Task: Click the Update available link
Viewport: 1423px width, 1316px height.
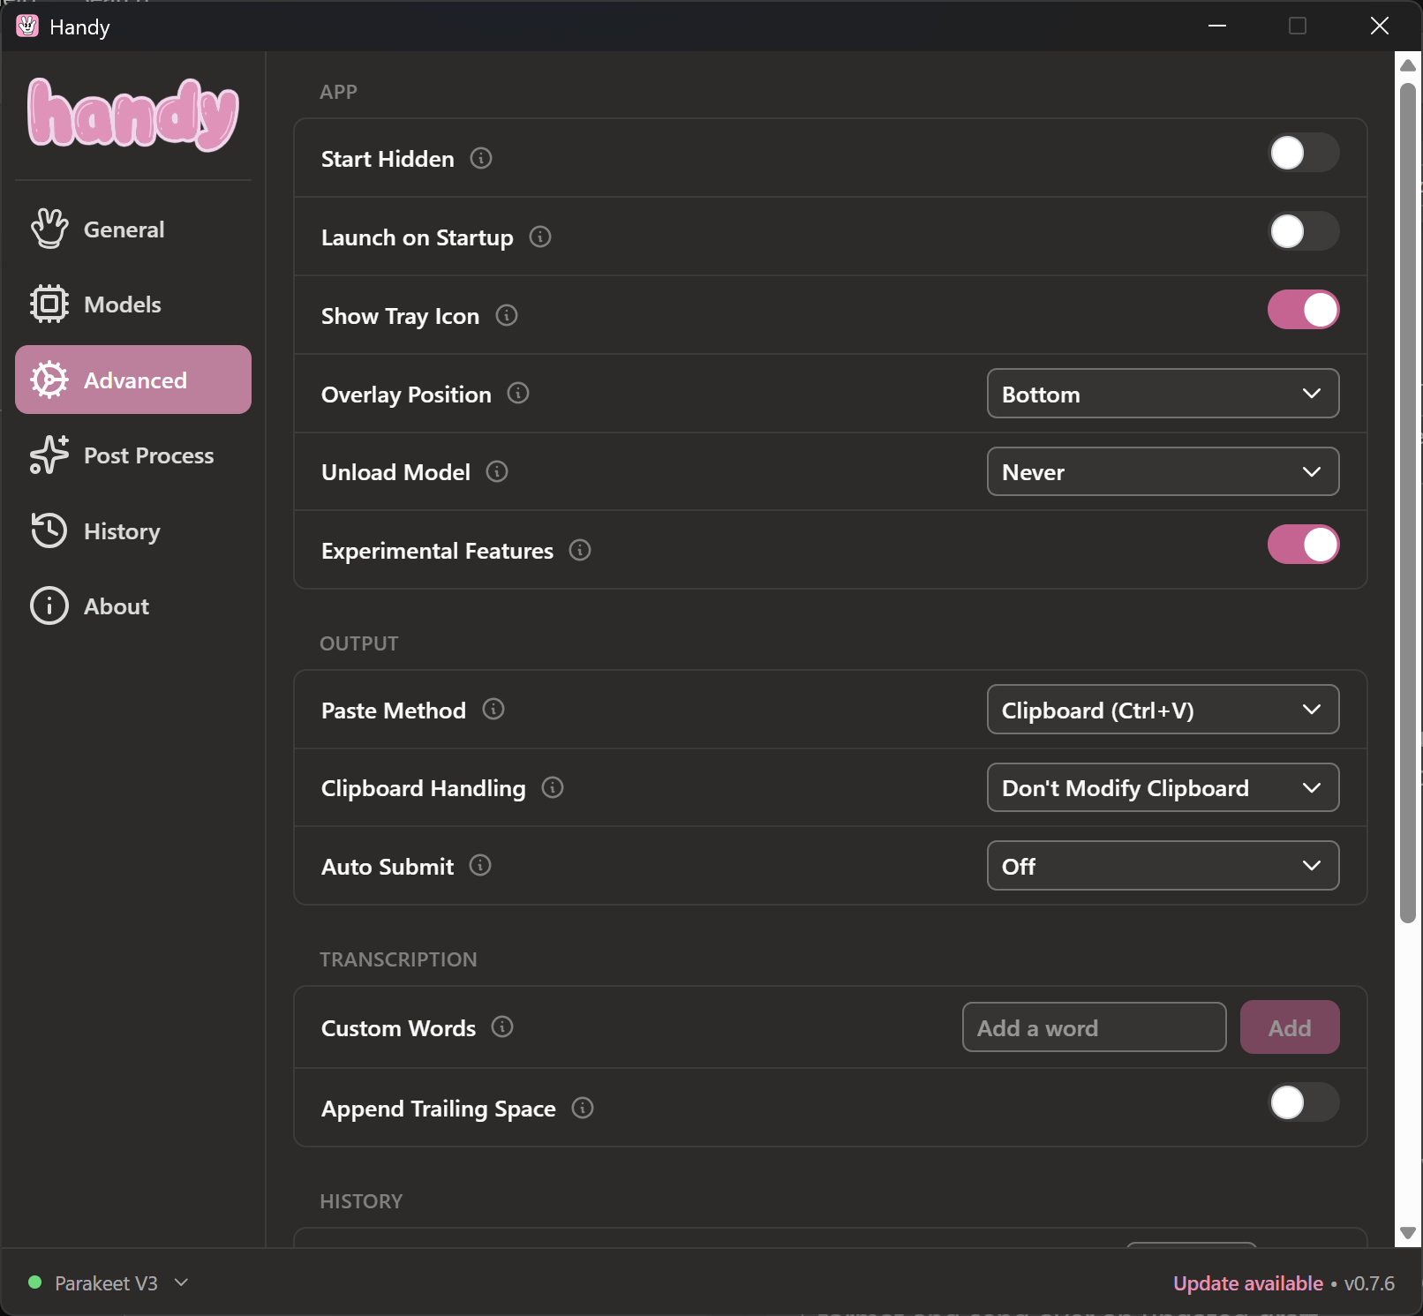Action: coord(1247,1282)
